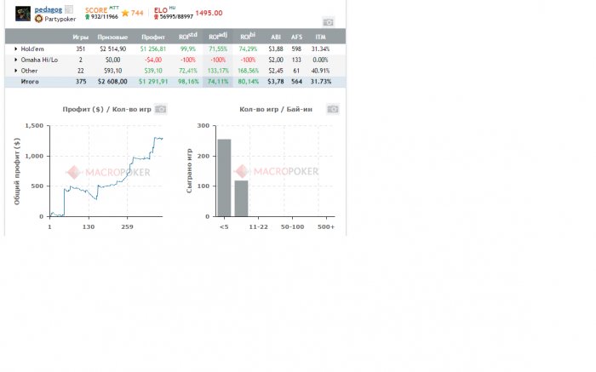The height and width of the screenshot is (372, 596).
Task: Click the red ELO rank ribbon icon
Action: pos(156,17)
